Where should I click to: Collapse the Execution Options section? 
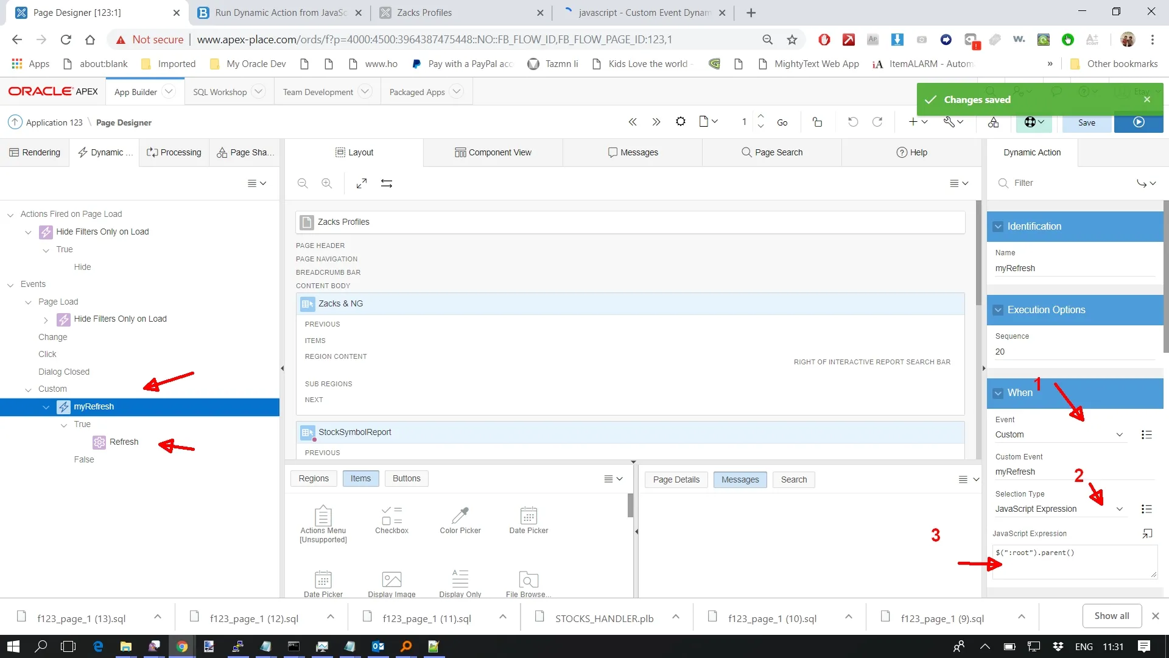[998, 310]
